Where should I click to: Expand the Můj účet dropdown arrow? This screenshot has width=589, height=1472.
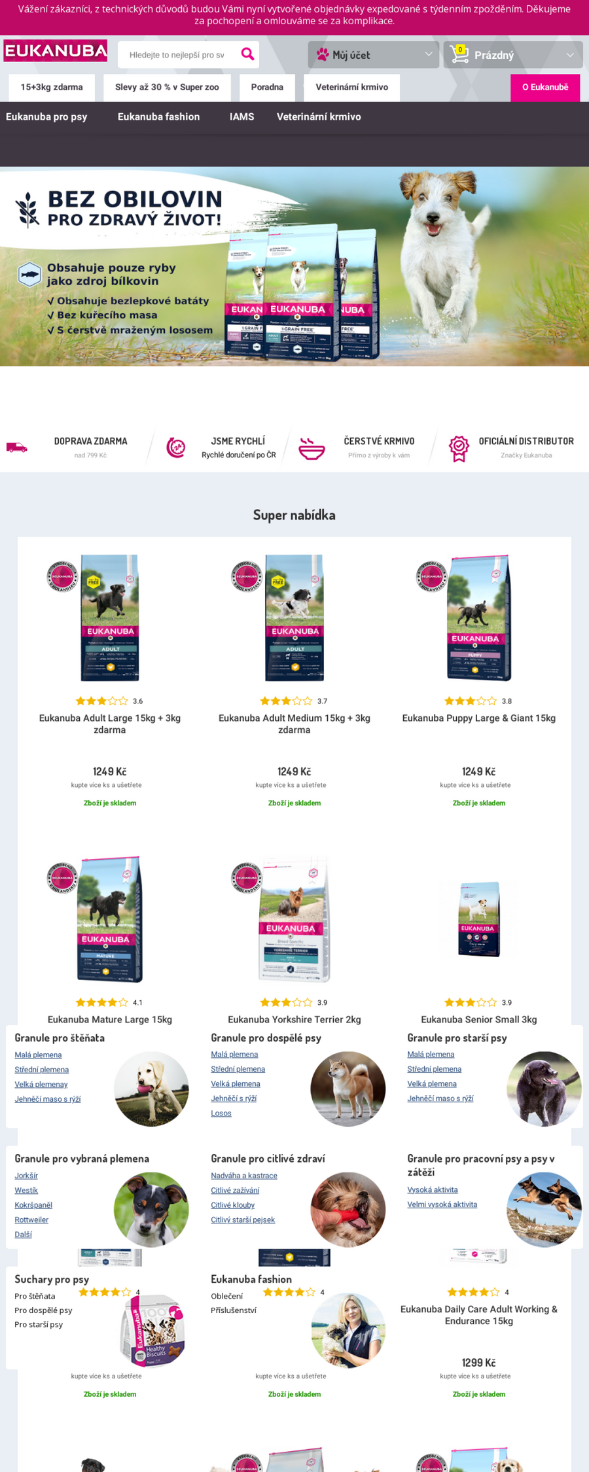click(429, 54)
